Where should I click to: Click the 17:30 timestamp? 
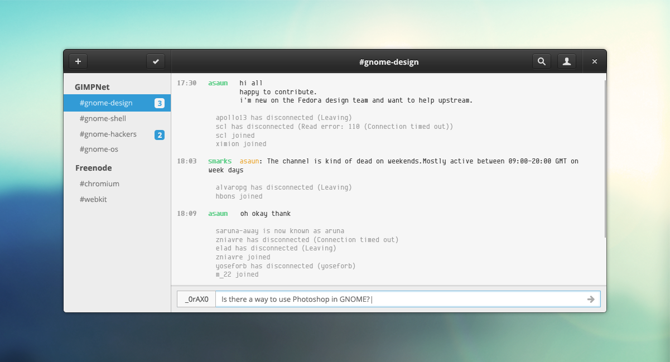[187, 83]
